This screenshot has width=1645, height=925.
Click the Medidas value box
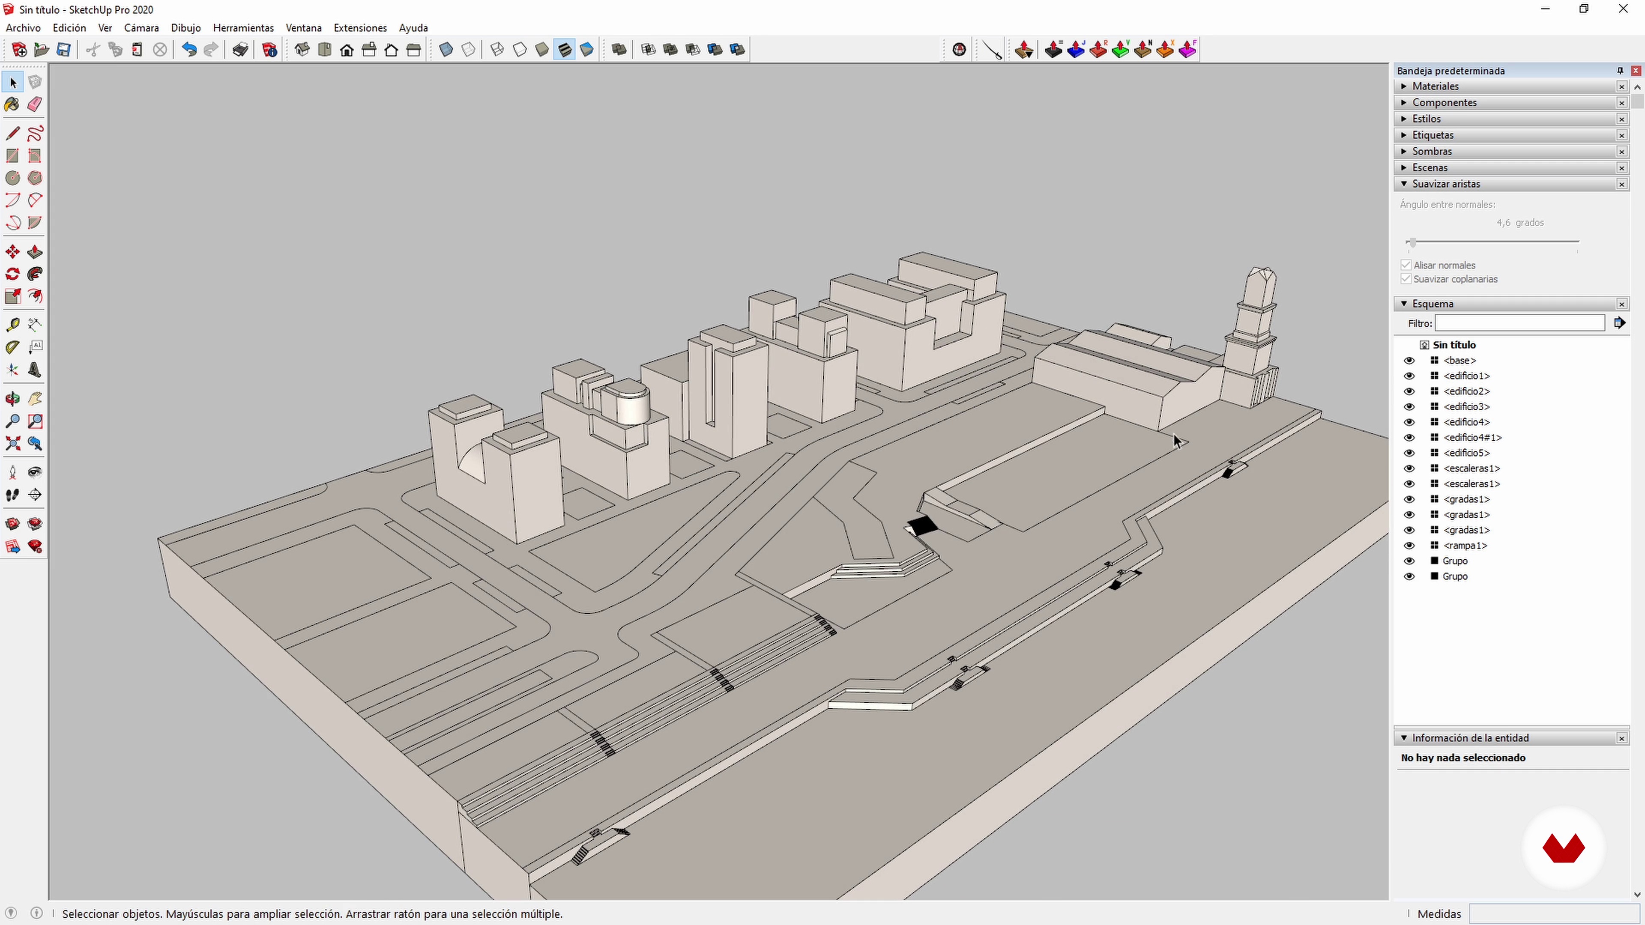point(1555,914)
